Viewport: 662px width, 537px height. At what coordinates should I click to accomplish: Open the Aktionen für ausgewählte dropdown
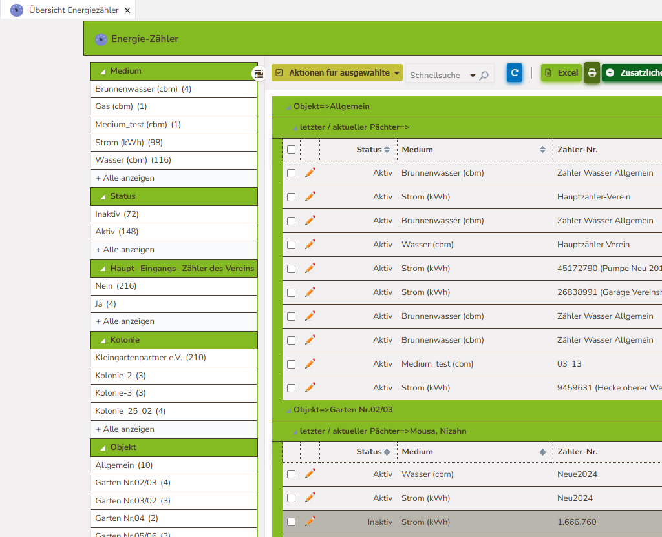[337, 73]
